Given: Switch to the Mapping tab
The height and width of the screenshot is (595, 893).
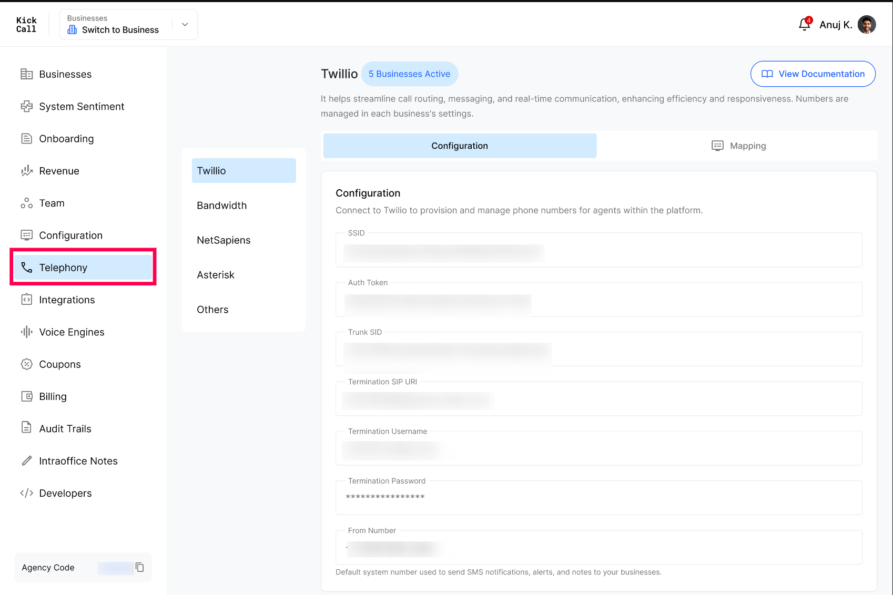Looking at the screenshot, I should (x=738, y=146).
